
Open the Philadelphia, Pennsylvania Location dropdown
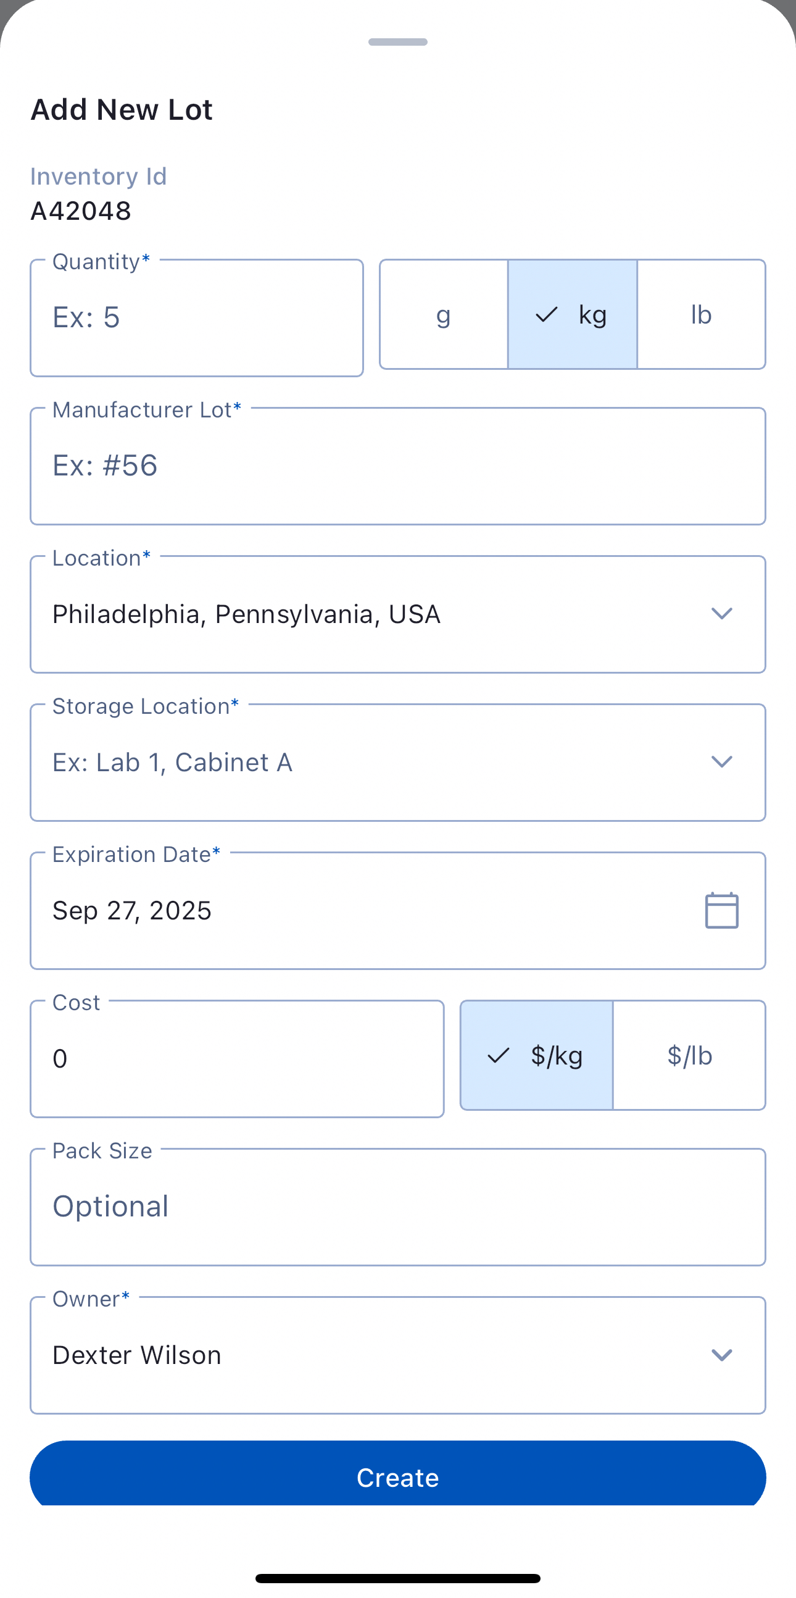372,614
